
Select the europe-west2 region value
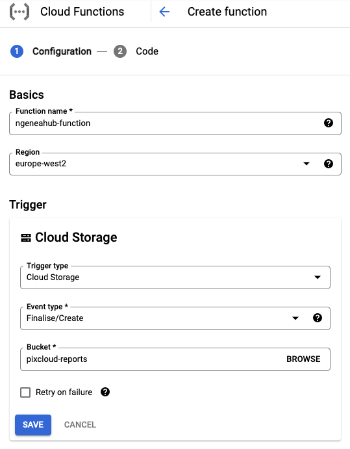[41, 164]
